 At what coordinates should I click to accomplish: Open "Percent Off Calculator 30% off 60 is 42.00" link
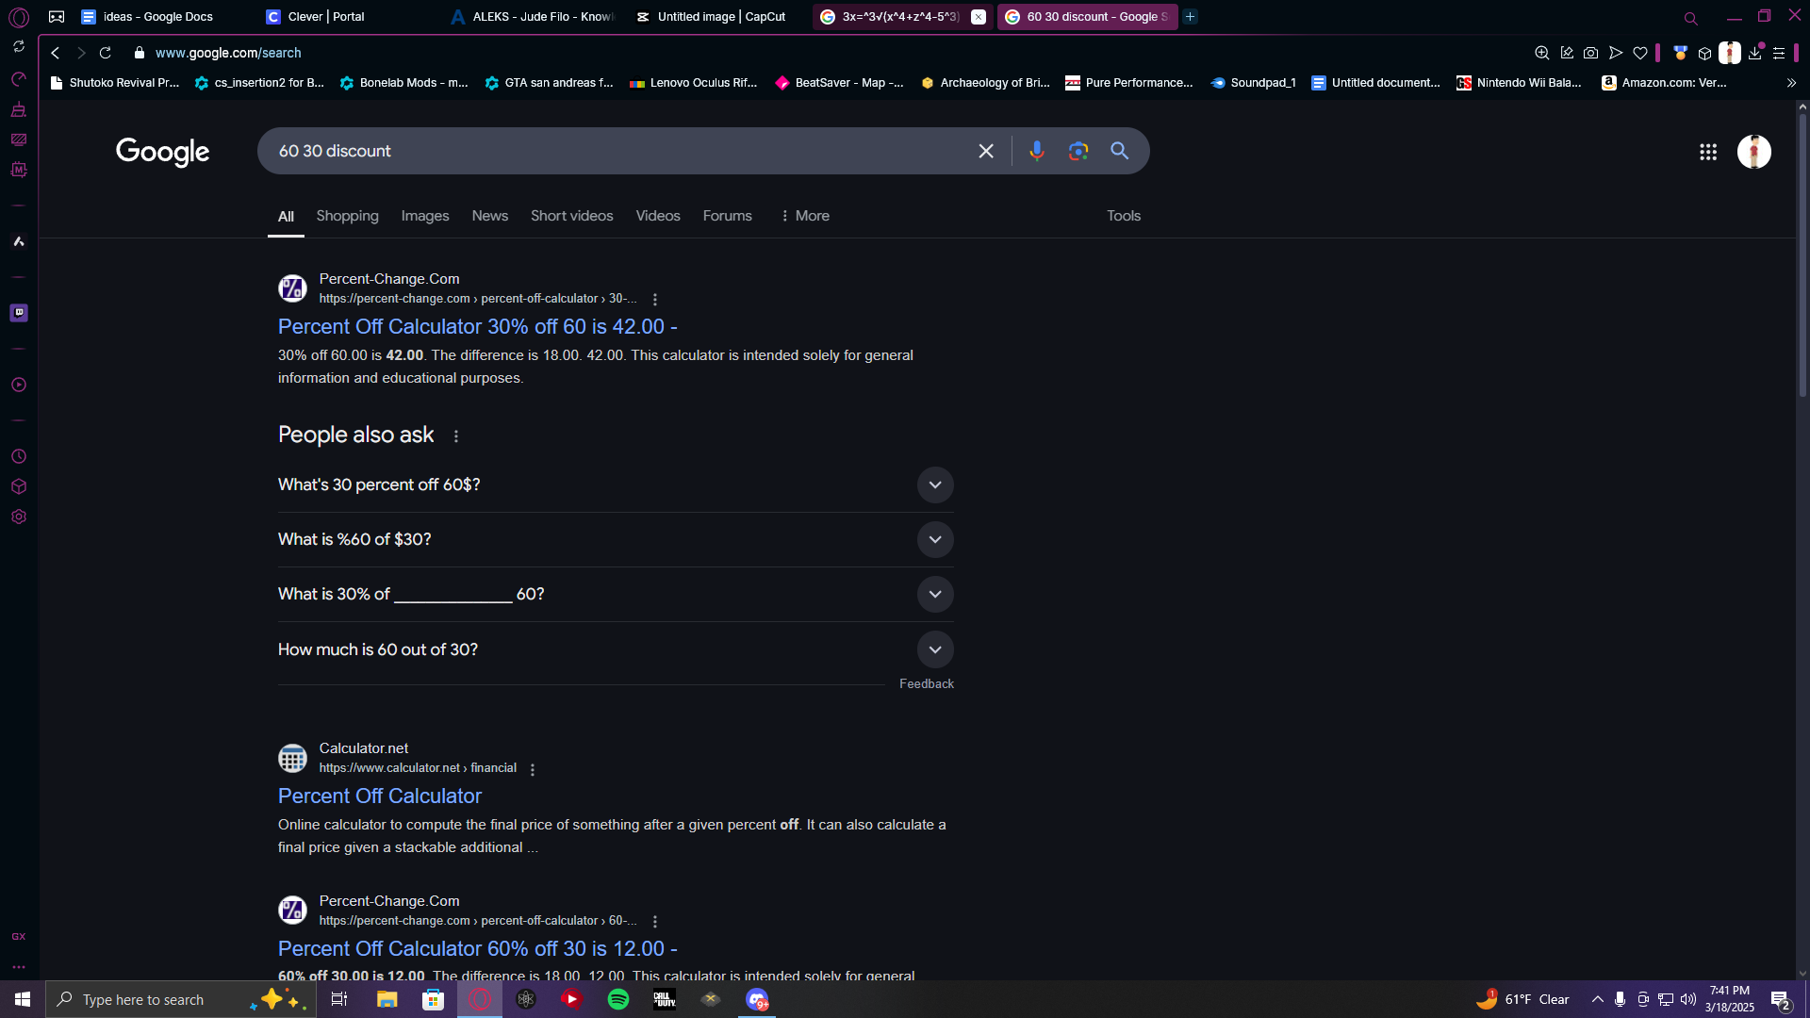coord(478,326)
